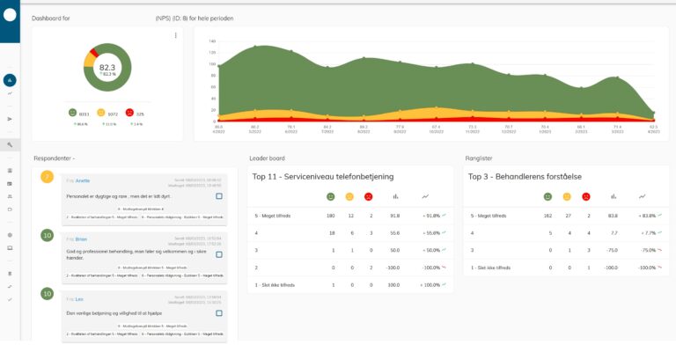The height and width of the screenshot is (345, 676).
Task: Click '+ 7.7%' trend value in Rangliste
Action: pyautogui.click(x=649, y=233)
